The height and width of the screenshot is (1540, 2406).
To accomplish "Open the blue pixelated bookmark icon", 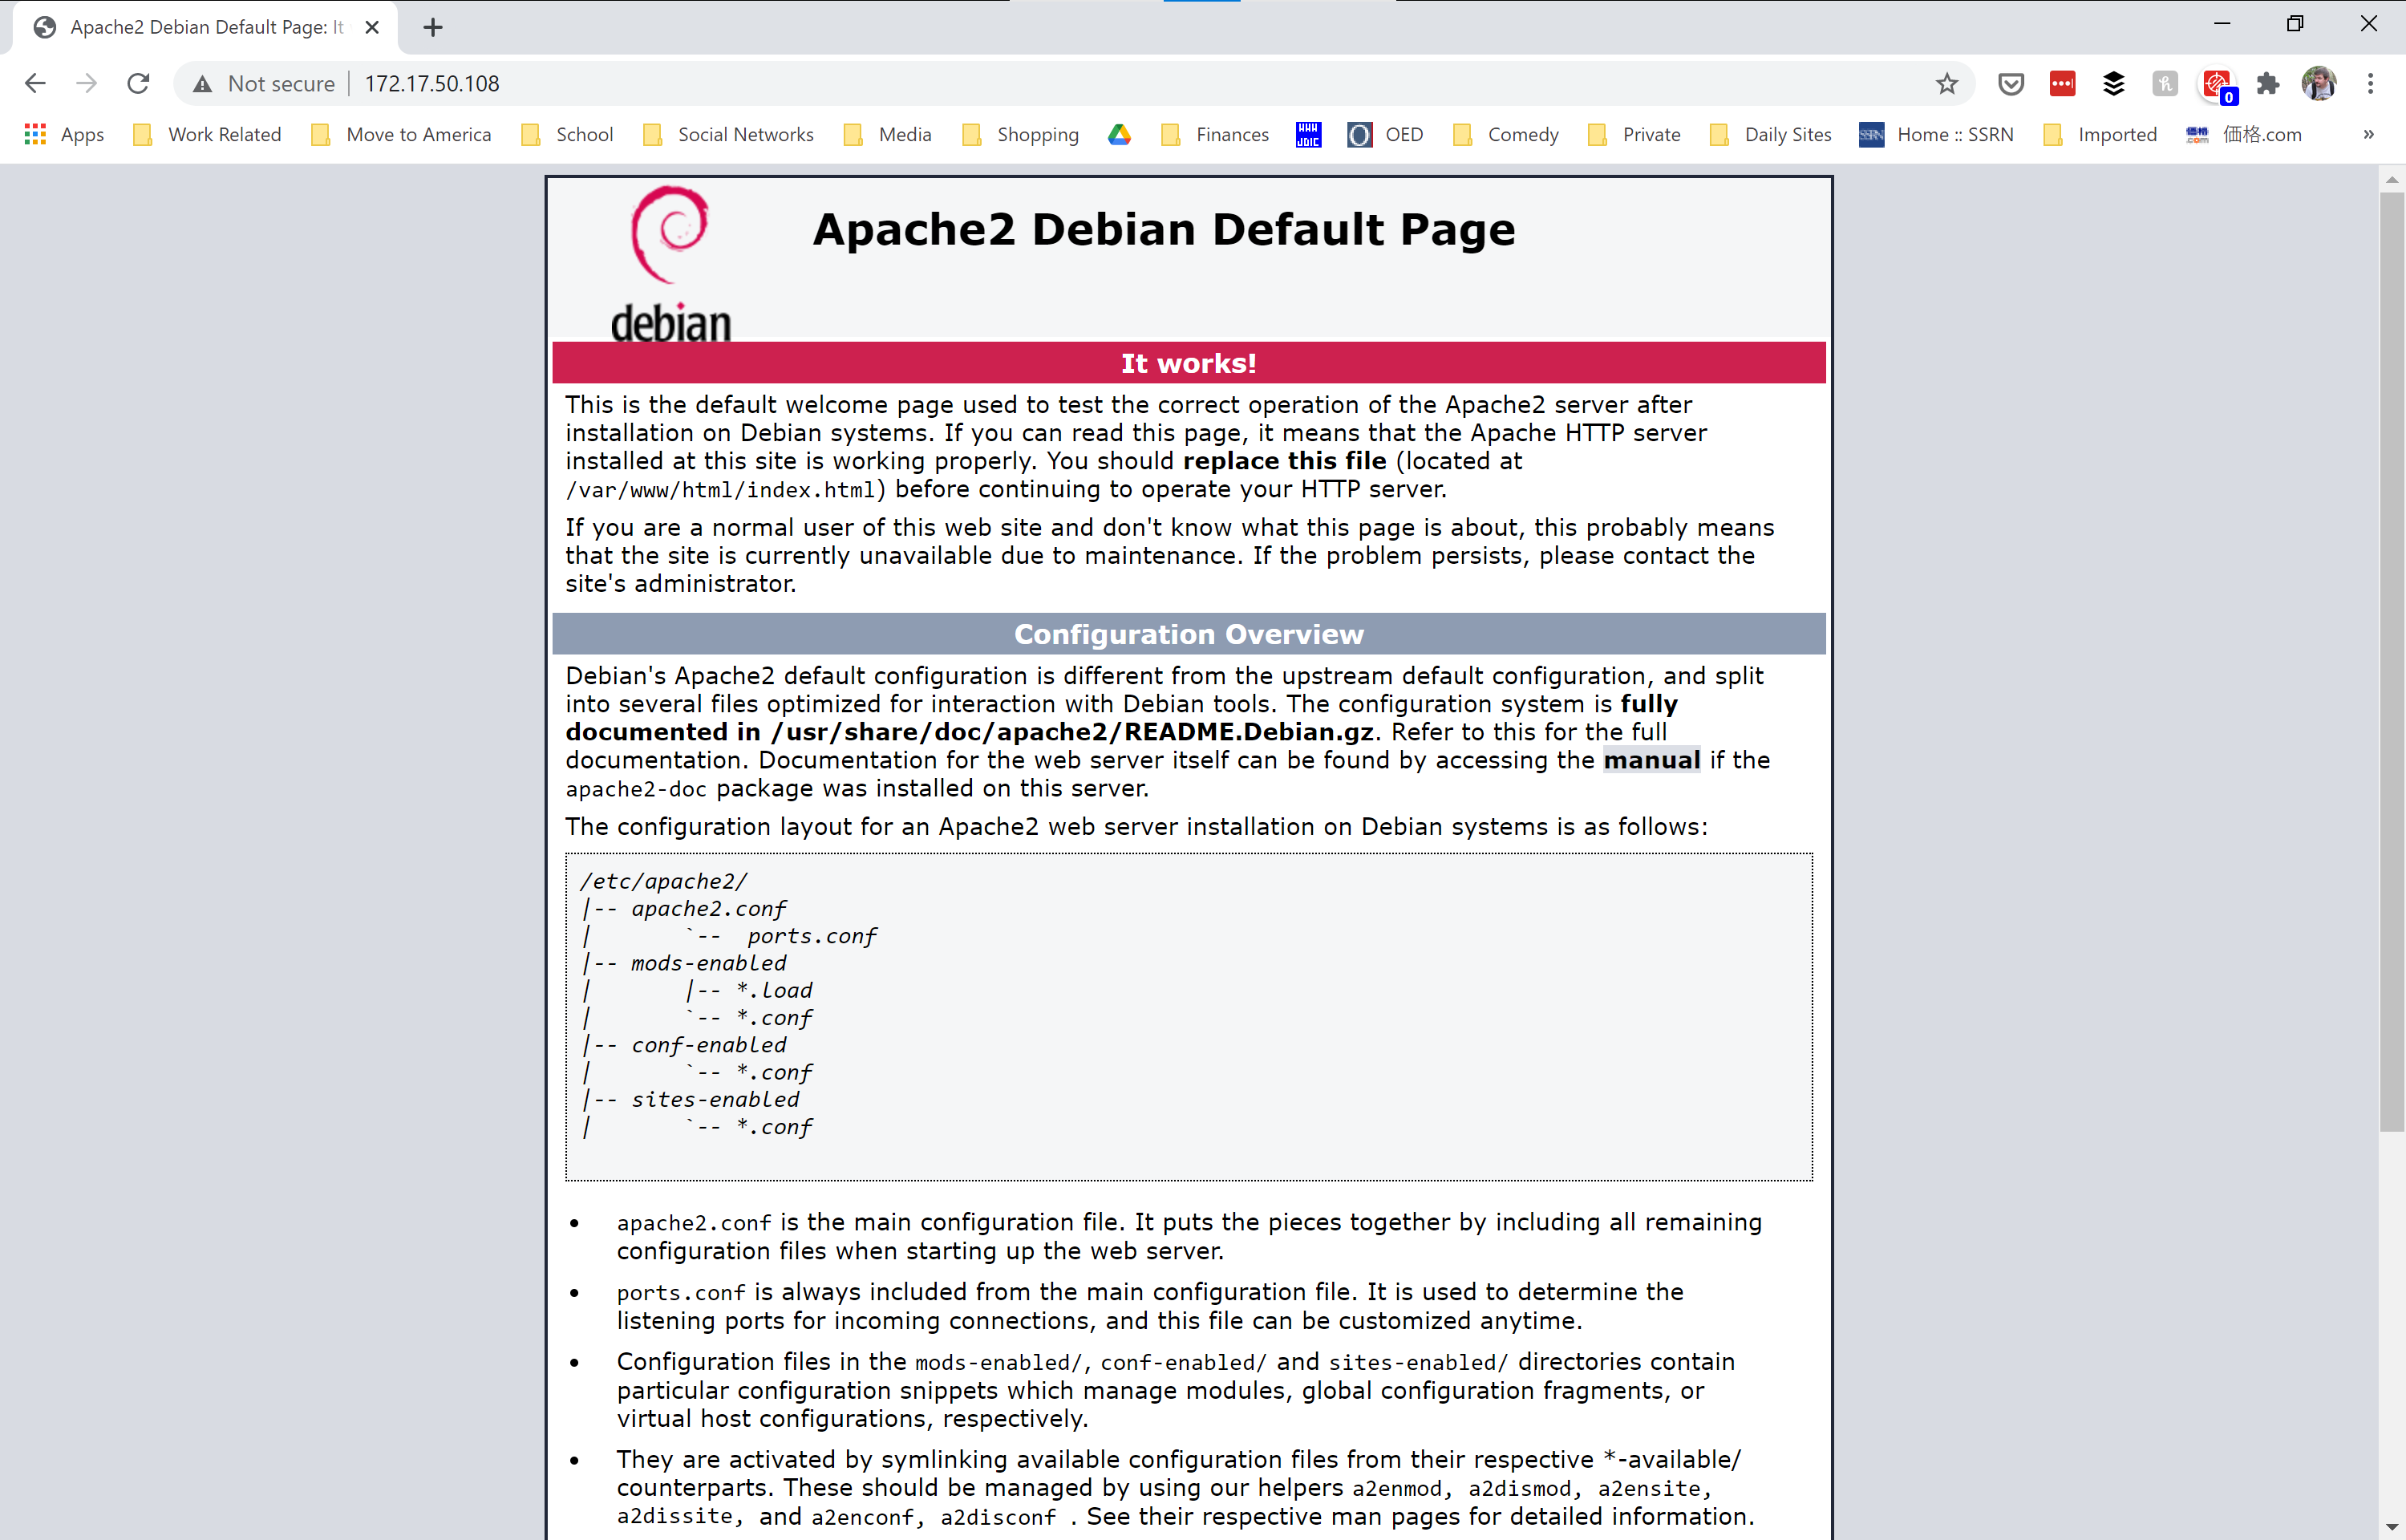I will point(1308,134).
